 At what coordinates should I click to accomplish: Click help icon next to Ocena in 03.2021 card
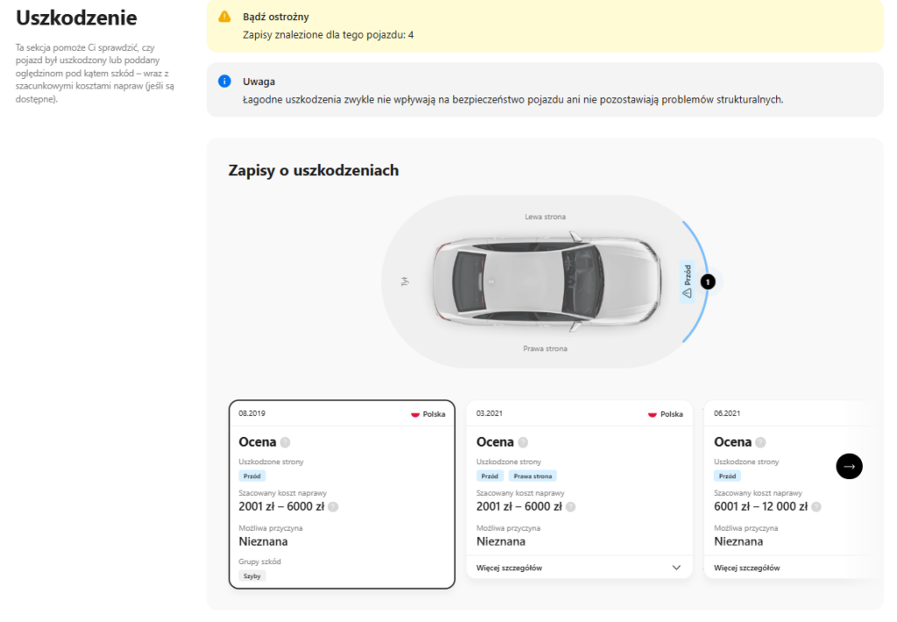pos(523,442)
